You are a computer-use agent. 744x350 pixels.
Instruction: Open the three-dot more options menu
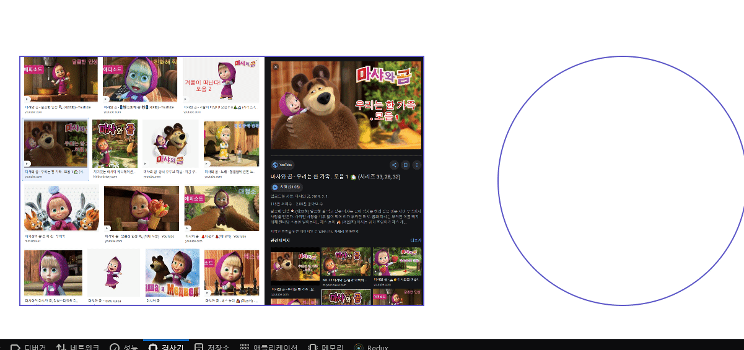[x=417, y=165]
